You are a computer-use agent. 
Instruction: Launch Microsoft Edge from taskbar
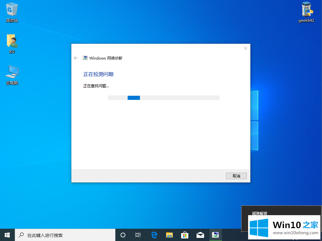pos(154,235)
